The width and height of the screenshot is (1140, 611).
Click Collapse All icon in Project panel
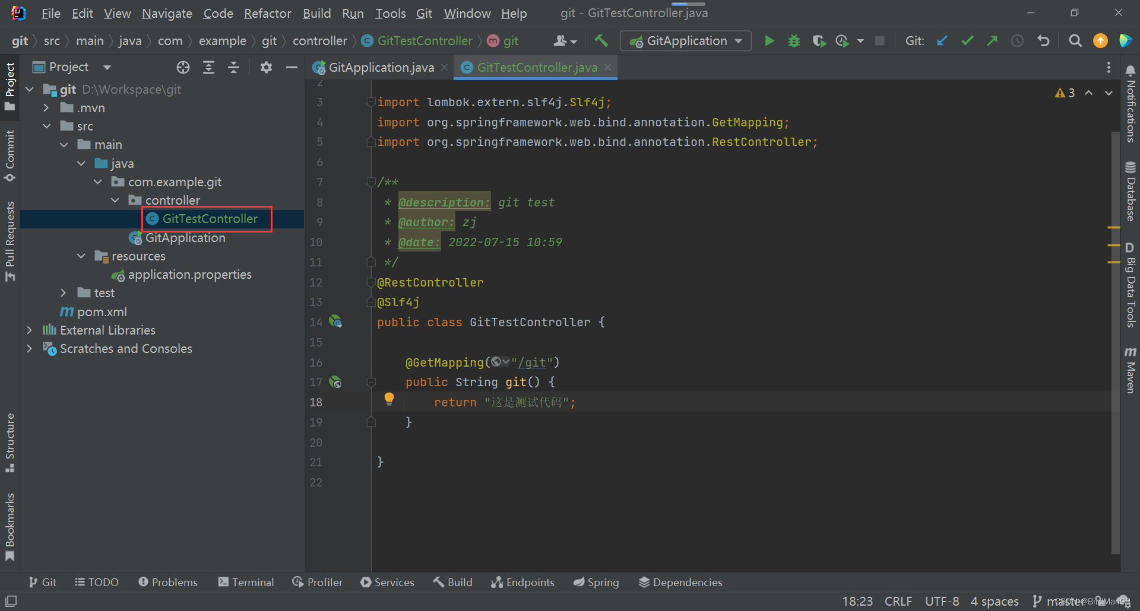point(234,68)
